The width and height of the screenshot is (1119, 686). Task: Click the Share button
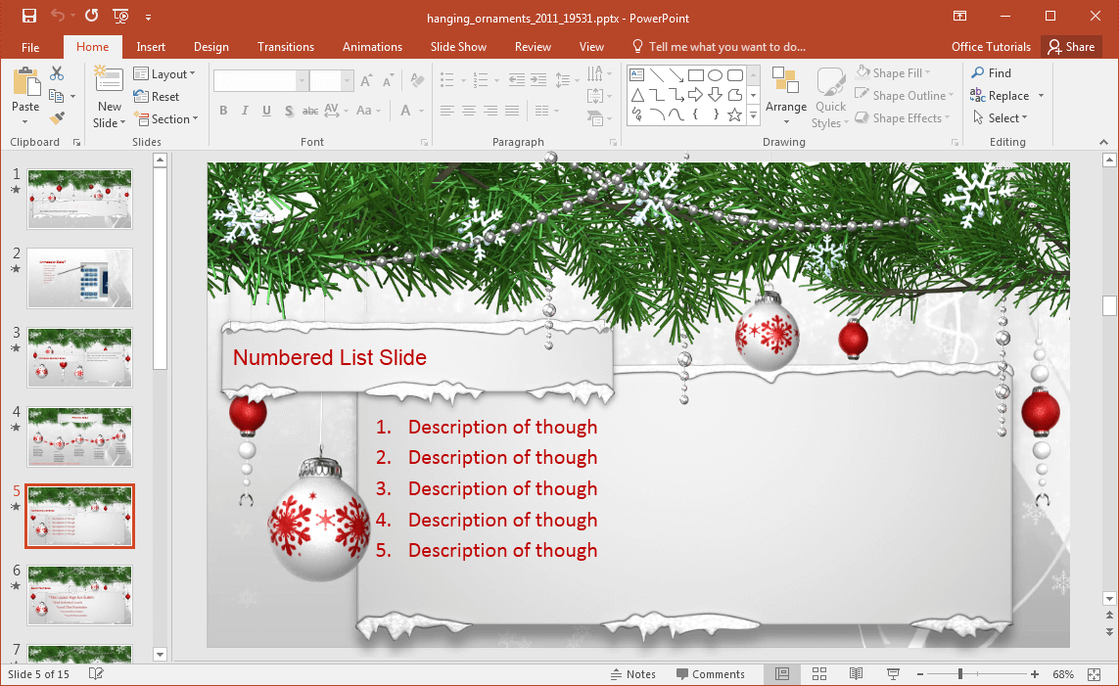(x=1070, y=47)
